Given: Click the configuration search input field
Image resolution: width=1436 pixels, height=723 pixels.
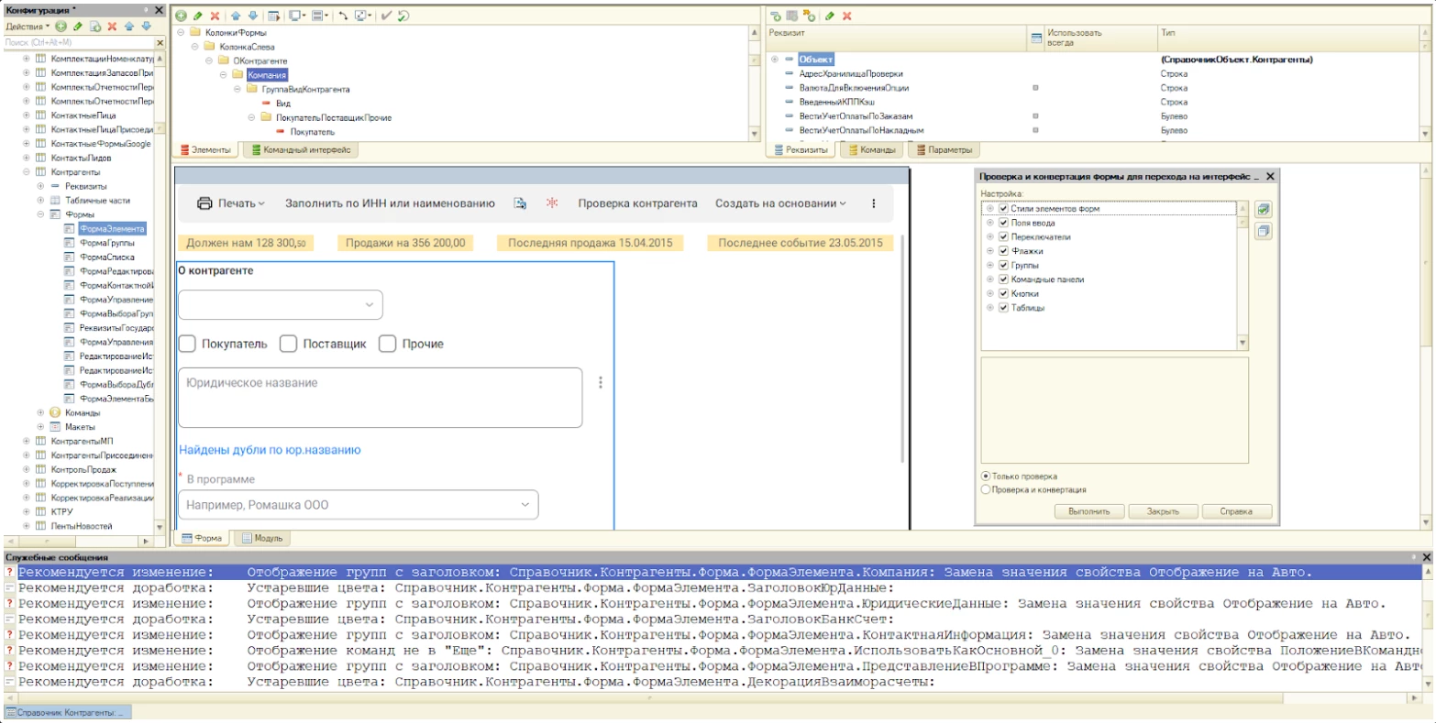Looking at the screenshot, I should click(73, 42).
